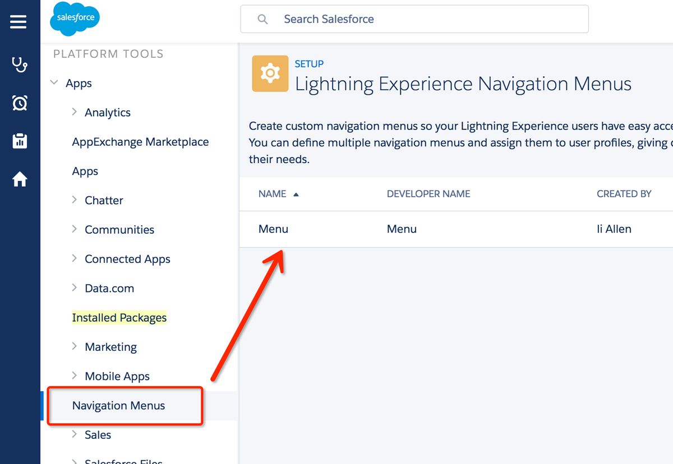Screen dimensions: 673x464
Task: Open the highlighted Installed Packages entry
Action: (119, 317)
